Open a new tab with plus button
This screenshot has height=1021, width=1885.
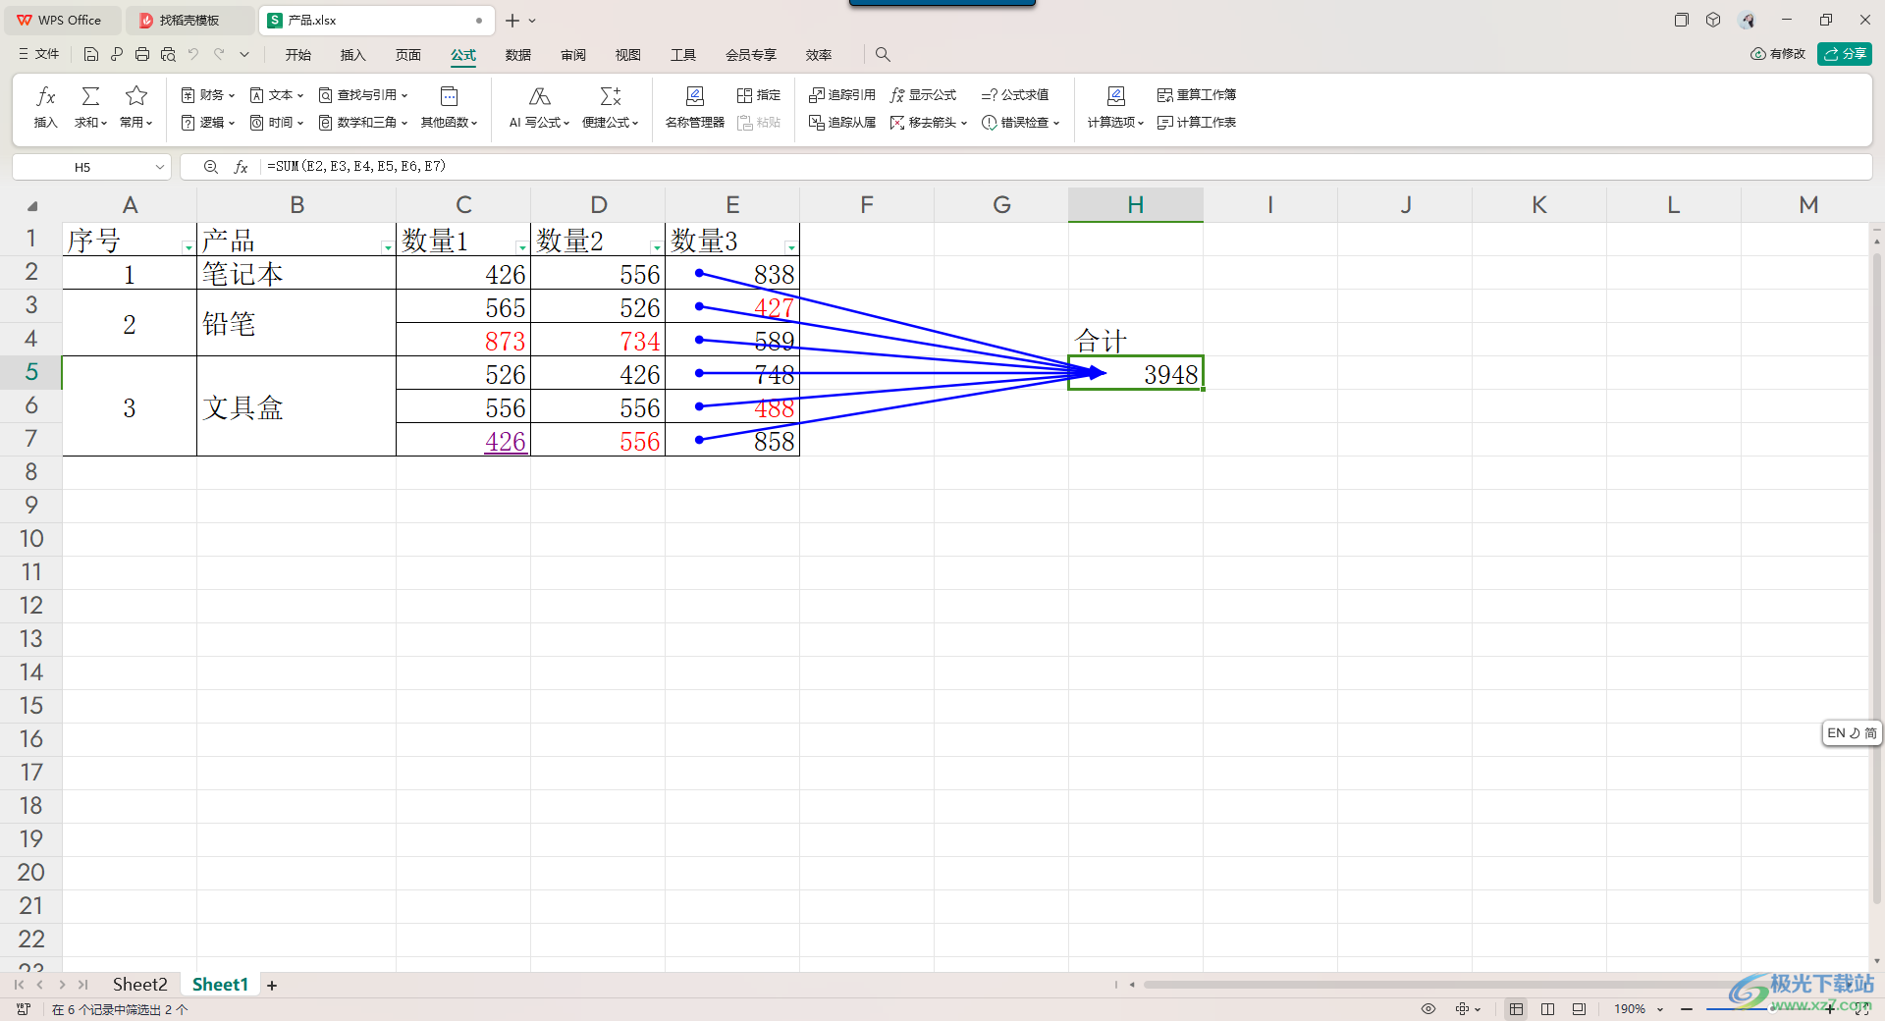coord(512,21)
